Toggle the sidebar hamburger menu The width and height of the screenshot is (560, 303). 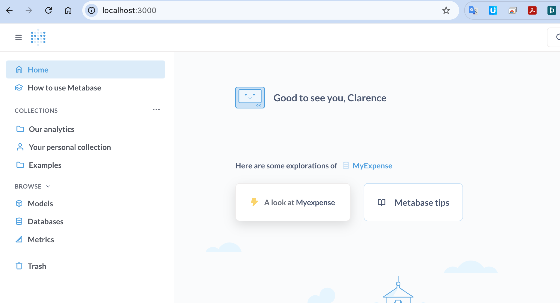pyautogui.click(x=19, y=37)
